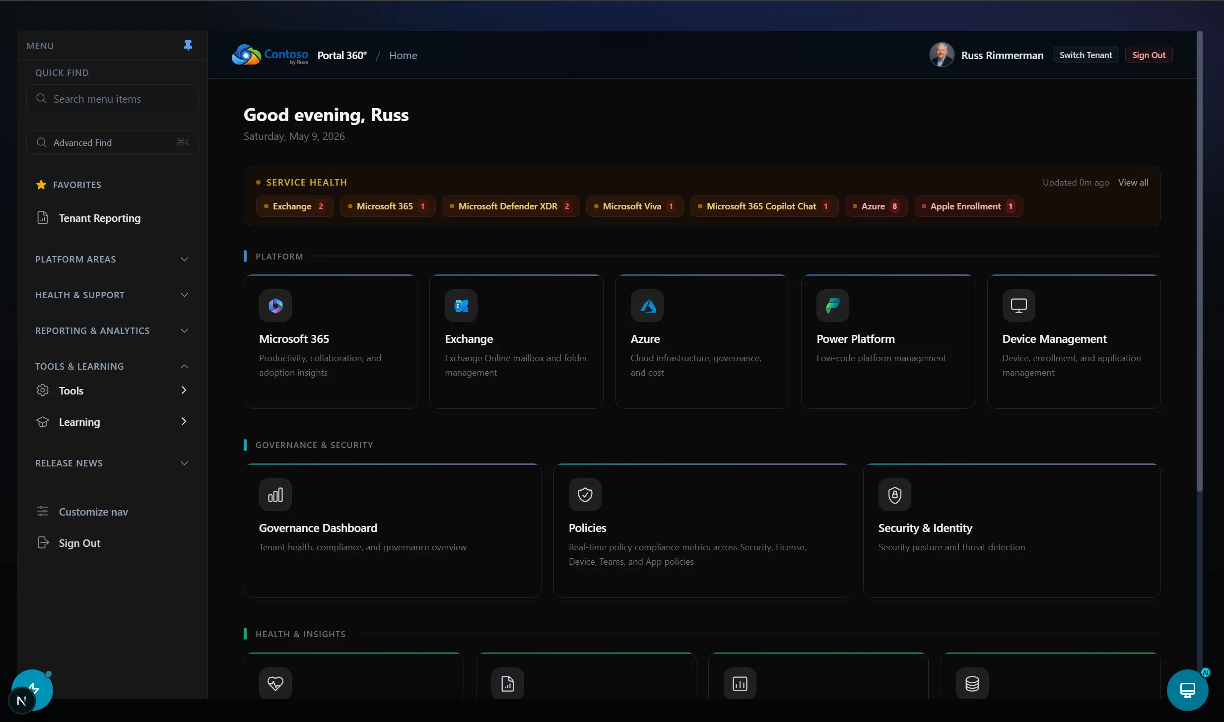Open View all service health
The width and height of the screenshot is (1224, 722).
coord(1133,182)
